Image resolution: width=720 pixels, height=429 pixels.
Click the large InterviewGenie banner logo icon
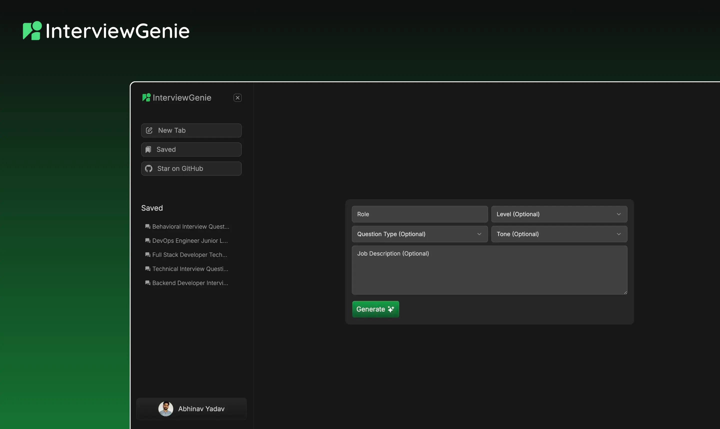point(32,31)
